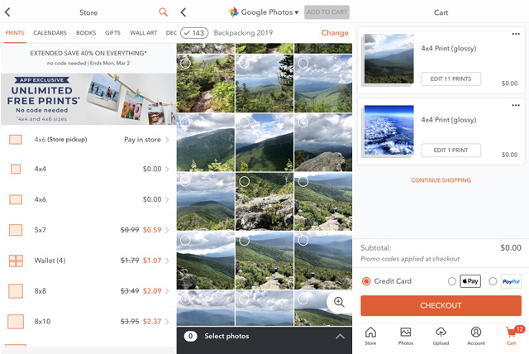Tap the 5x7 print size icon
The height and width of the screenshot is (354, 529).
pos(16,230)
